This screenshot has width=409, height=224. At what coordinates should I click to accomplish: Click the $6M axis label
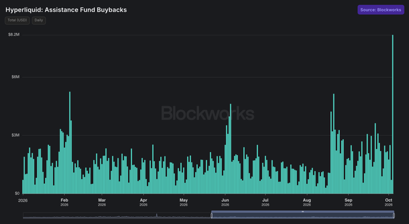coord(16,77)
